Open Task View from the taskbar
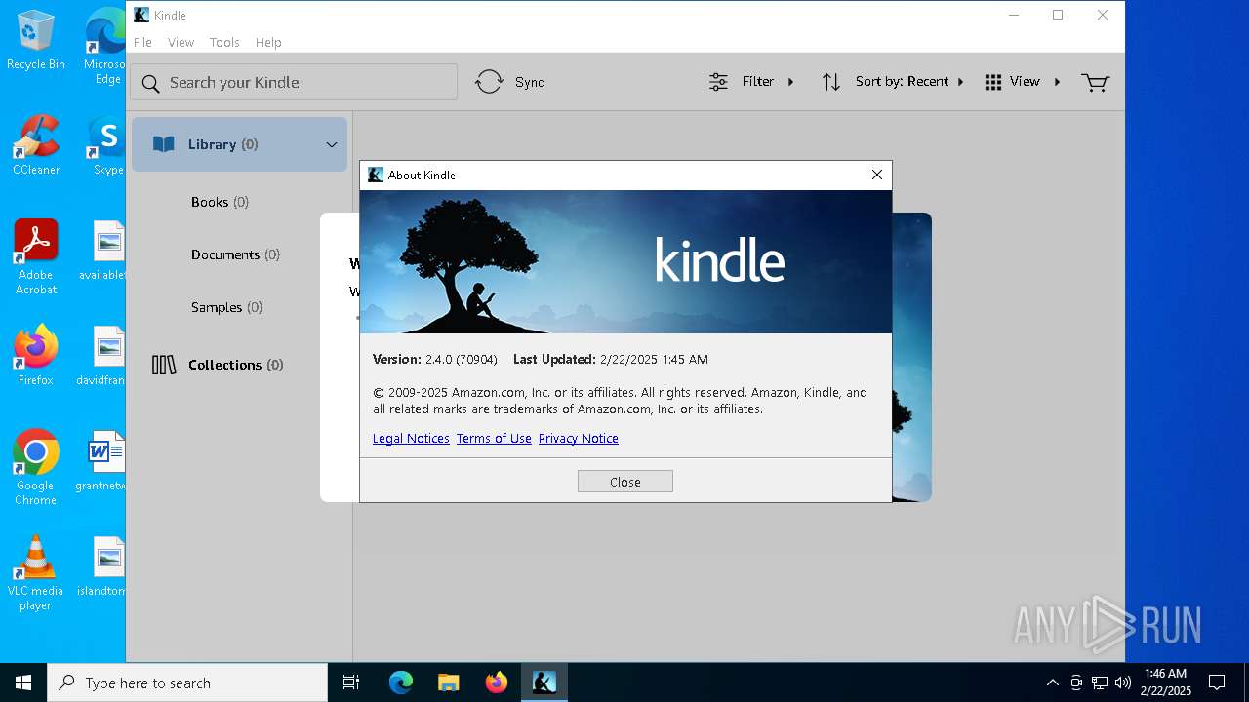The width and height of the screenshot is (1249, 702). point(351,682)
